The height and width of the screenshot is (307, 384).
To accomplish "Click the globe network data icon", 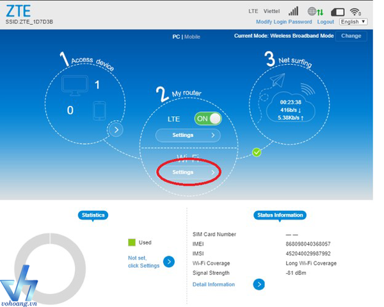I will (315, 12).
